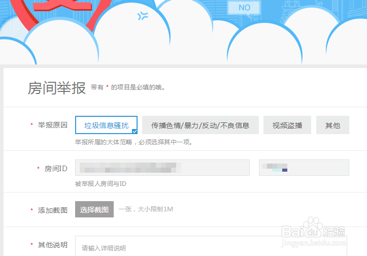Open the 选择截图 upload button

pyautogui.click(x=94, y=209)
